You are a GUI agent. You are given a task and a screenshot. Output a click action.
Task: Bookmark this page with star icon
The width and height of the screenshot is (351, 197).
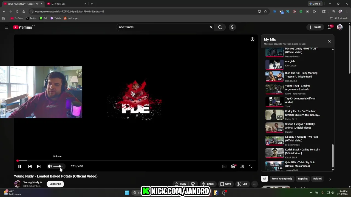point(265,11)
